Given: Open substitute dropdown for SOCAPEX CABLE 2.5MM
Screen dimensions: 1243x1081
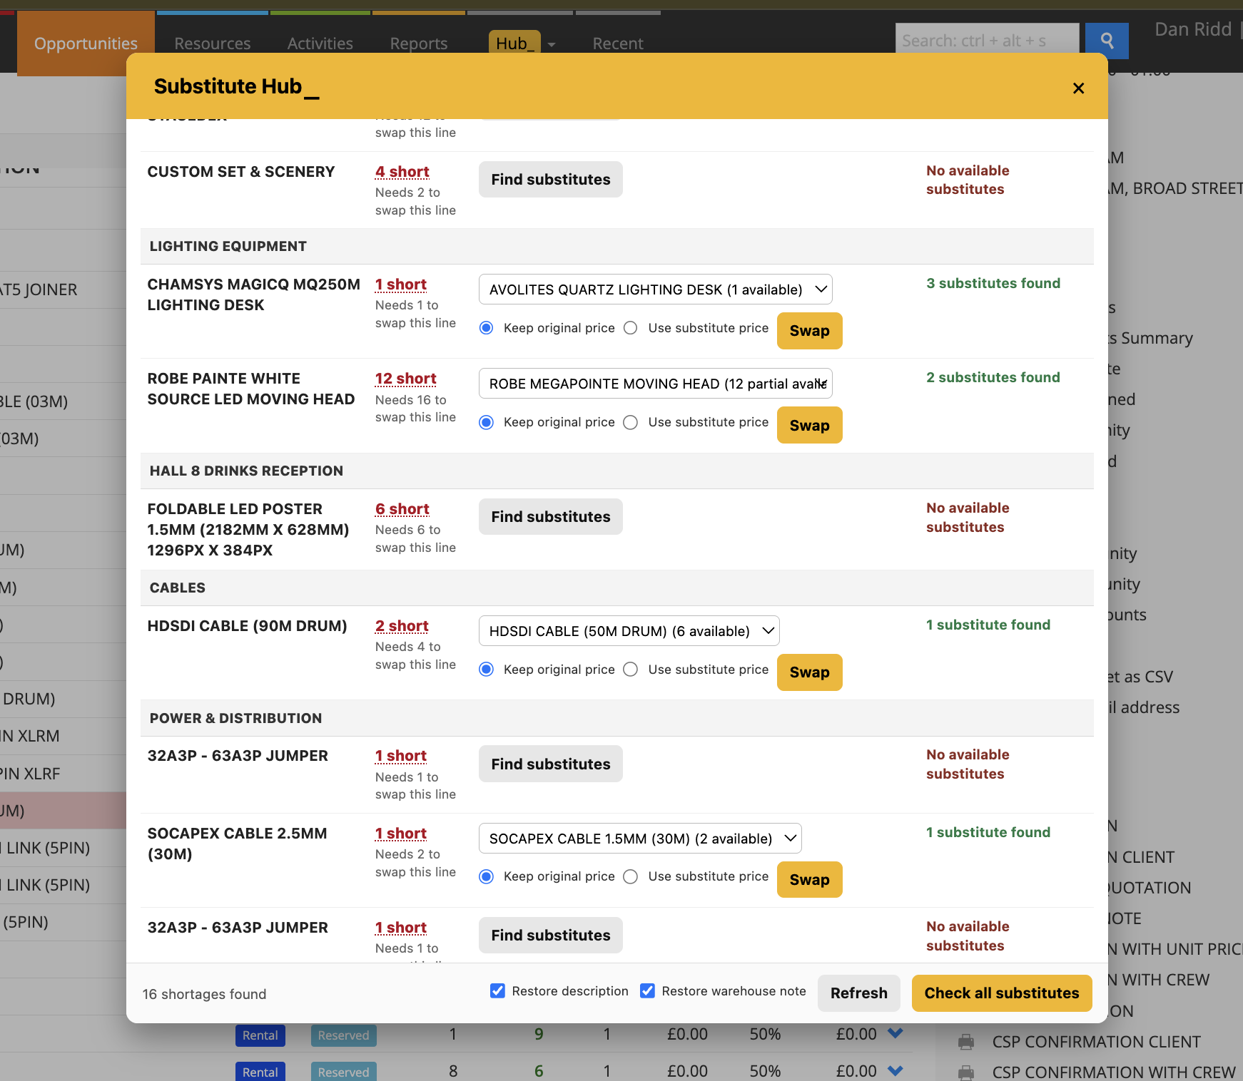Looking at the screenshot, I should 640,839.
